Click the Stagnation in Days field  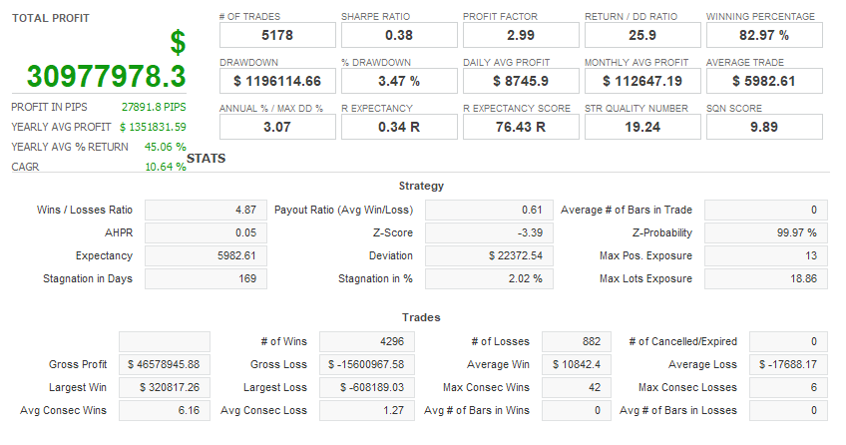(206, 278)
